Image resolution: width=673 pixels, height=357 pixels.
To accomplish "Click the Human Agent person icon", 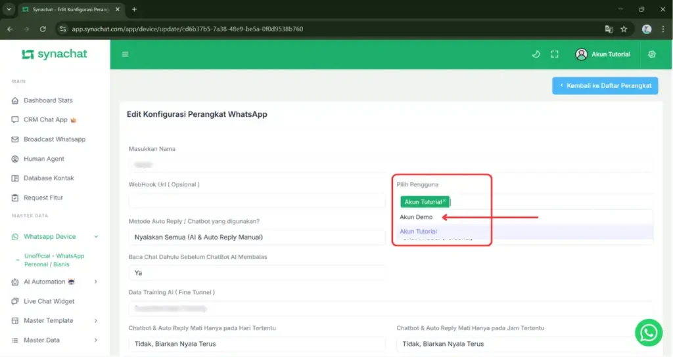I will pos(15,159).
